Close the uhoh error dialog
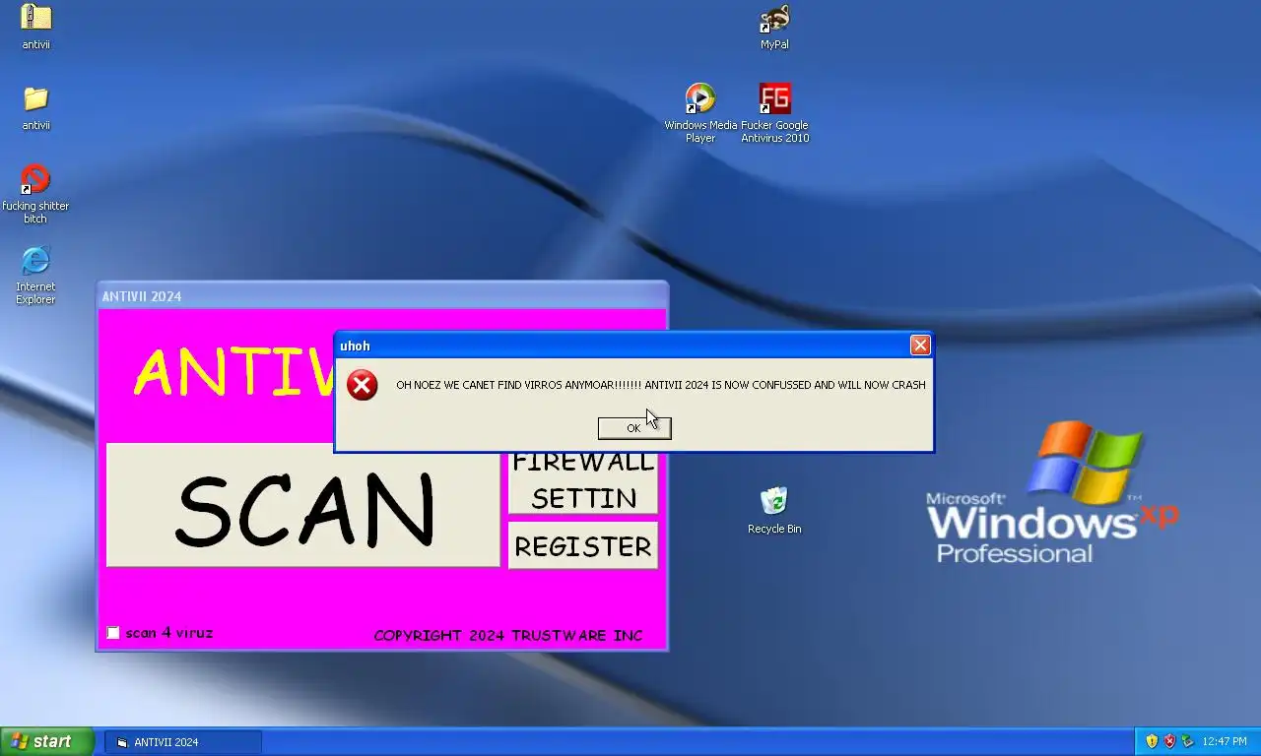 pyautogui.click(x=920, y=345)
